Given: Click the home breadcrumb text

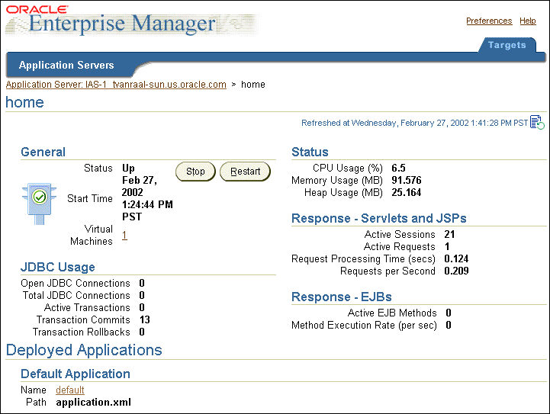Looking at the screenshot, I should click(253, 85).
